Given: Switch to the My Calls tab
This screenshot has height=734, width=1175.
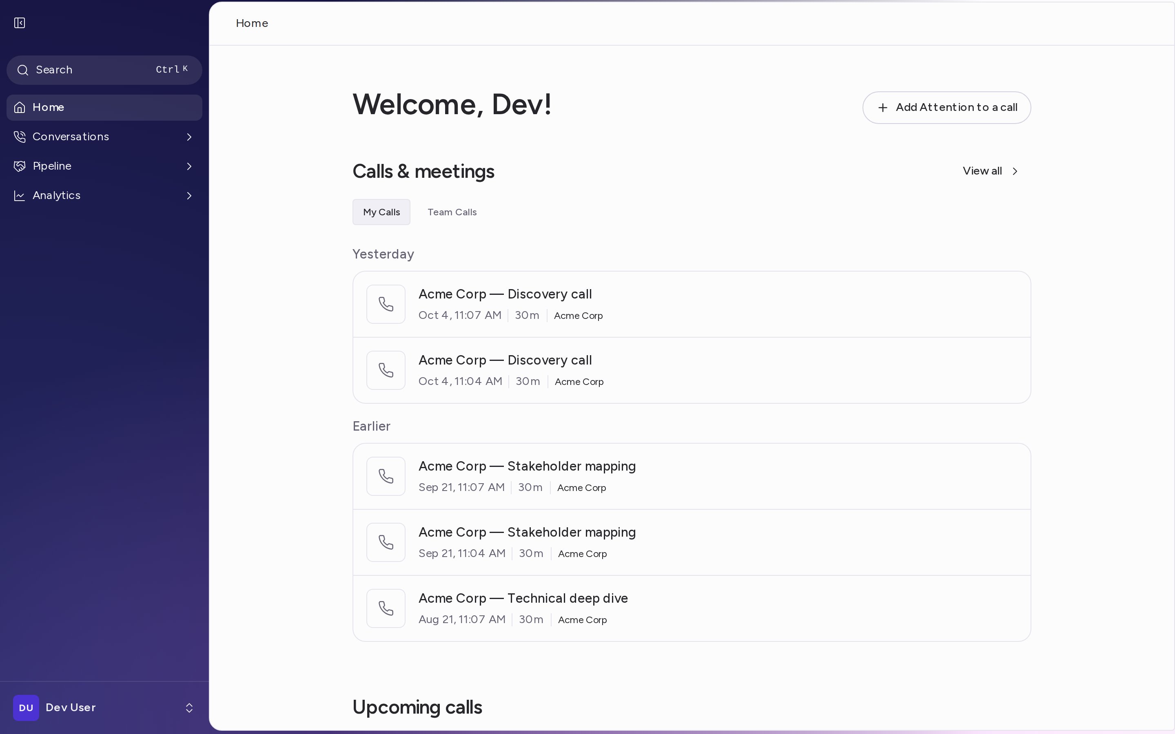Looking at the screenshot, I should [x=381, y=212].
